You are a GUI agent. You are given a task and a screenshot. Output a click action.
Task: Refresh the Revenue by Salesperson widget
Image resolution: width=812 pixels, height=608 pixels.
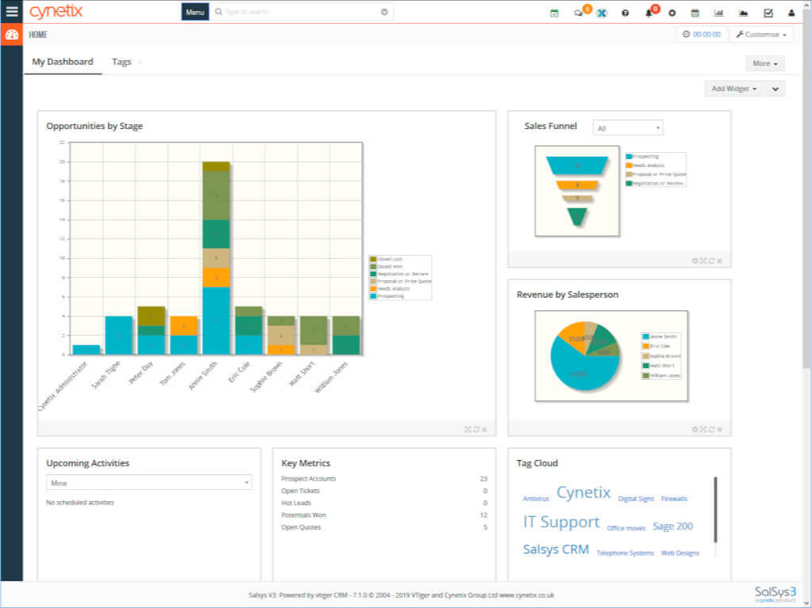[711, 430]
